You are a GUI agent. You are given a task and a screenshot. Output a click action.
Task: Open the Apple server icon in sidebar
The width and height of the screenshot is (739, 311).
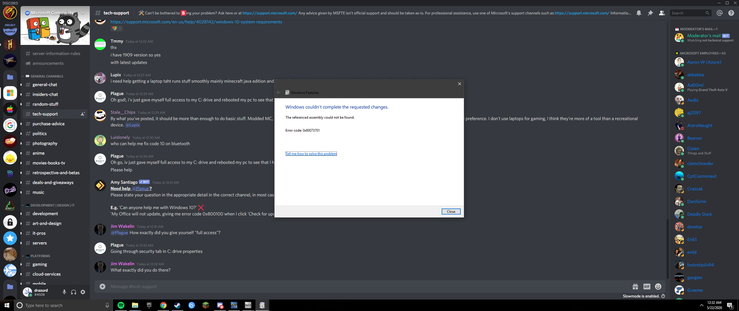pos(10,109)
